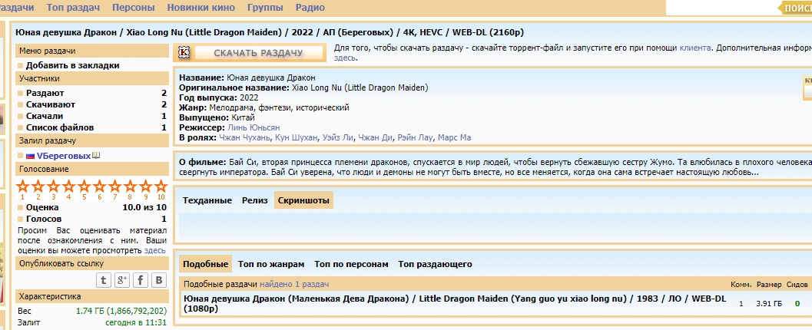The height and width of the screenshot is (330, 812).
Task: Click the K logo icon beside download button
Action: [184, 52]
